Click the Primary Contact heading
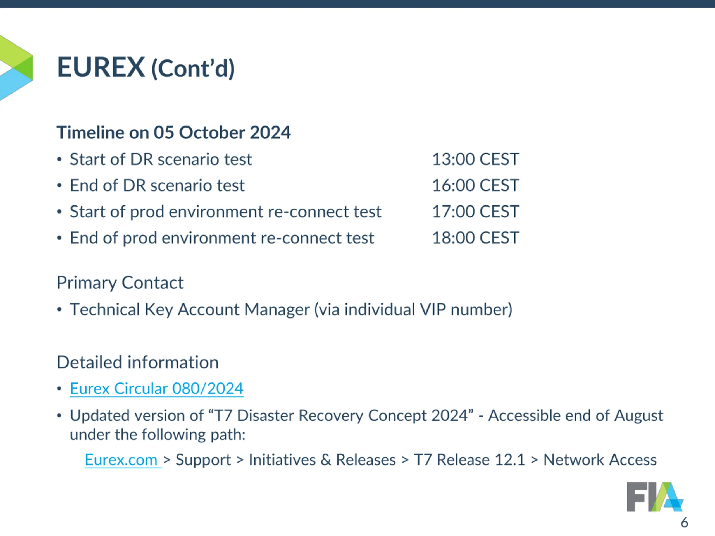Screen dimensions: 715x536 (x=120, y=283)
